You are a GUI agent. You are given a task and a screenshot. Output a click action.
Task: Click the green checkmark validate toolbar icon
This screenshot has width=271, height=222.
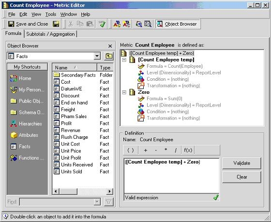pos(102,24)
